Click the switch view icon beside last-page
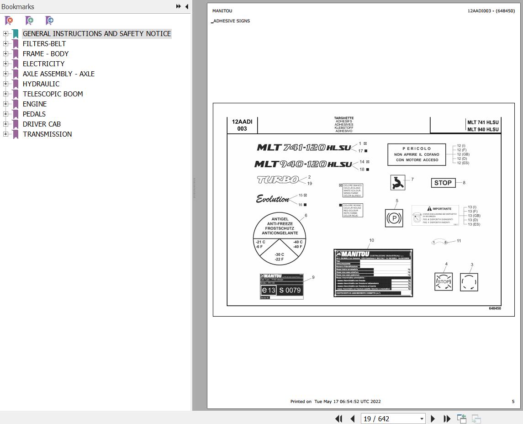This screenshot has height=424, width=523. [x=462, y=419]
